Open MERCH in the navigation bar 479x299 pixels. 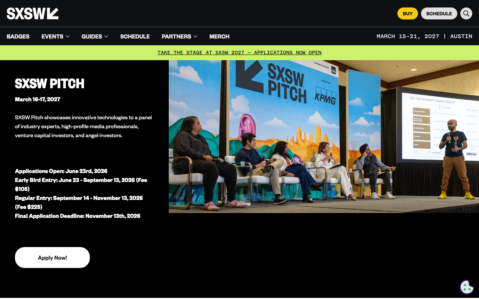tap(219, 36)
